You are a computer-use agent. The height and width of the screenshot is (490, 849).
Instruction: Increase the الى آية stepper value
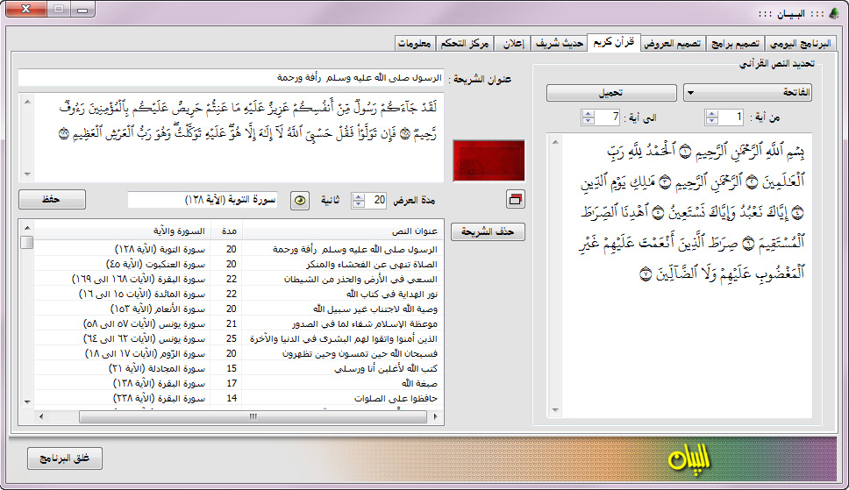[588, 114]
